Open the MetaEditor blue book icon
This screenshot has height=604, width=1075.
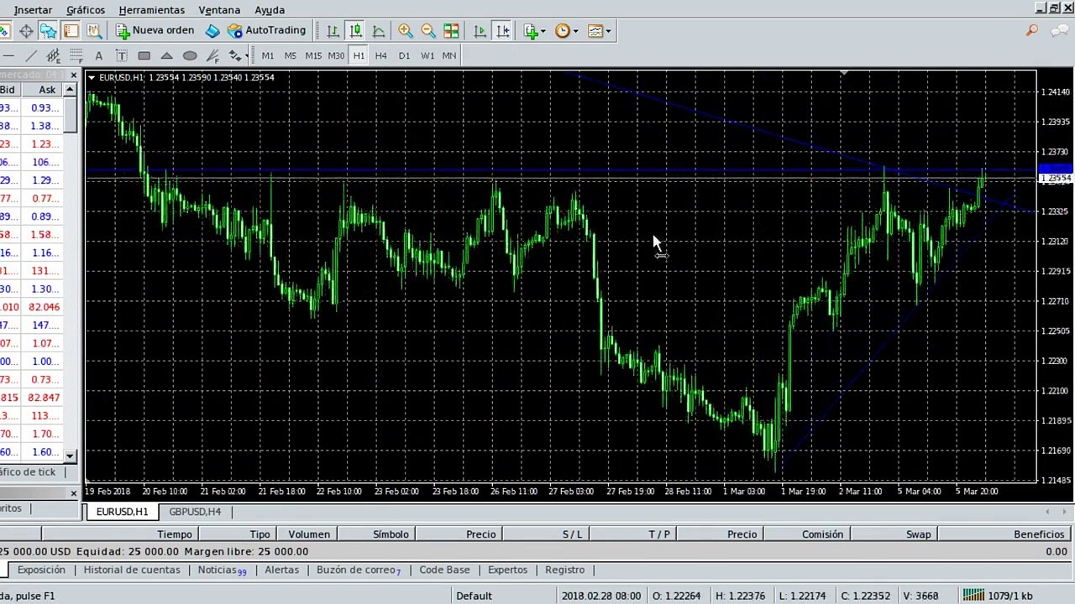(x=212, y=31)
